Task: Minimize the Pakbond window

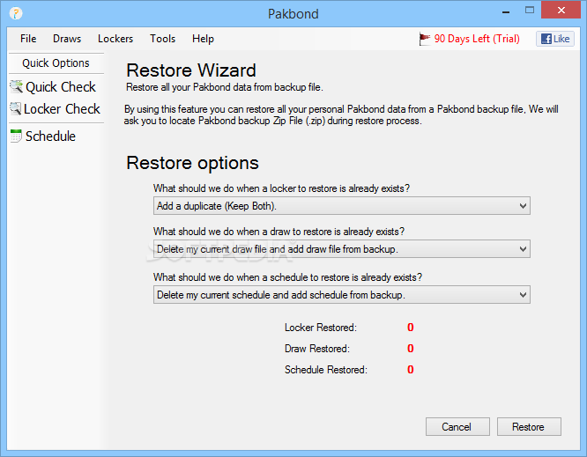Action: (506, 11)
